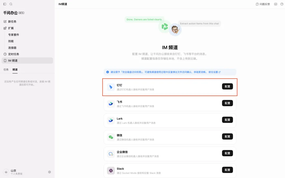Open 定时任务 in sidebar
The width and height of the screenshot is (285, 178).
click(x=14, y=54)
